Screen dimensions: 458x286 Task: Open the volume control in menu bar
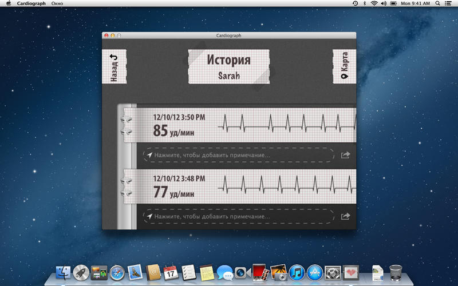384,3
